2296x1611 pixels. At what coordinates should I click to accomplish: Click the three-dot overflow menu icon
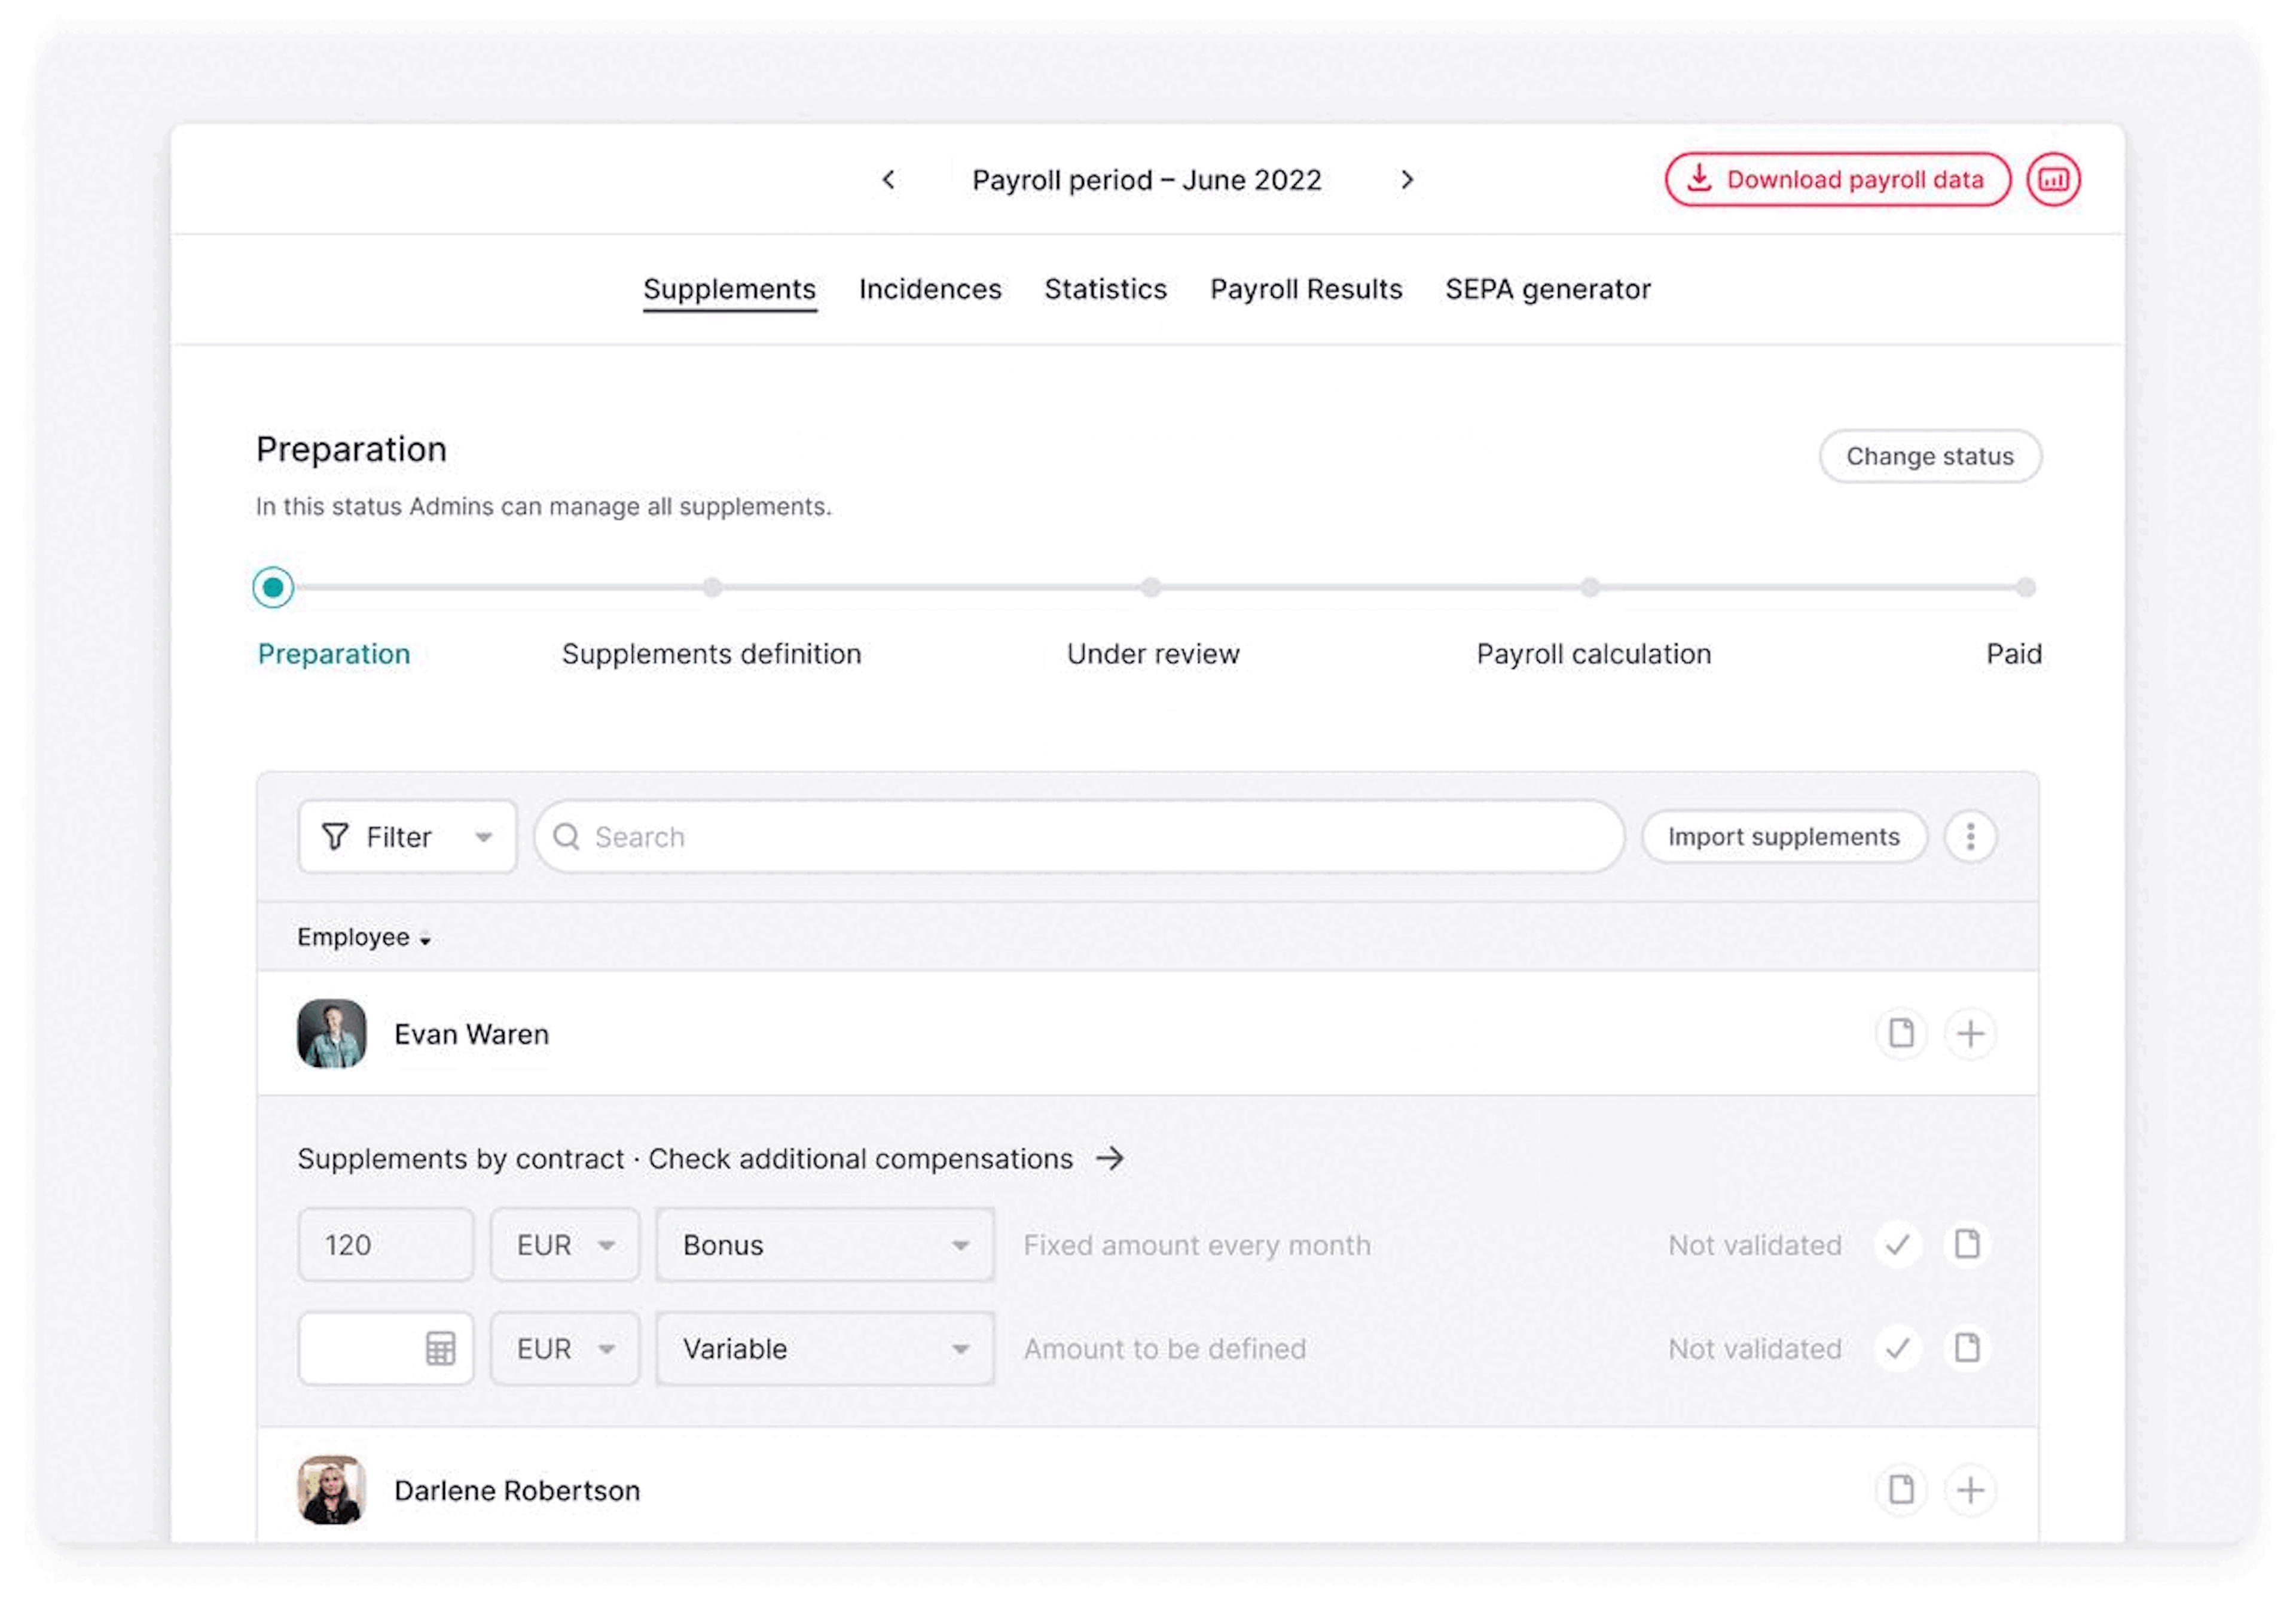coord(1968,836)
